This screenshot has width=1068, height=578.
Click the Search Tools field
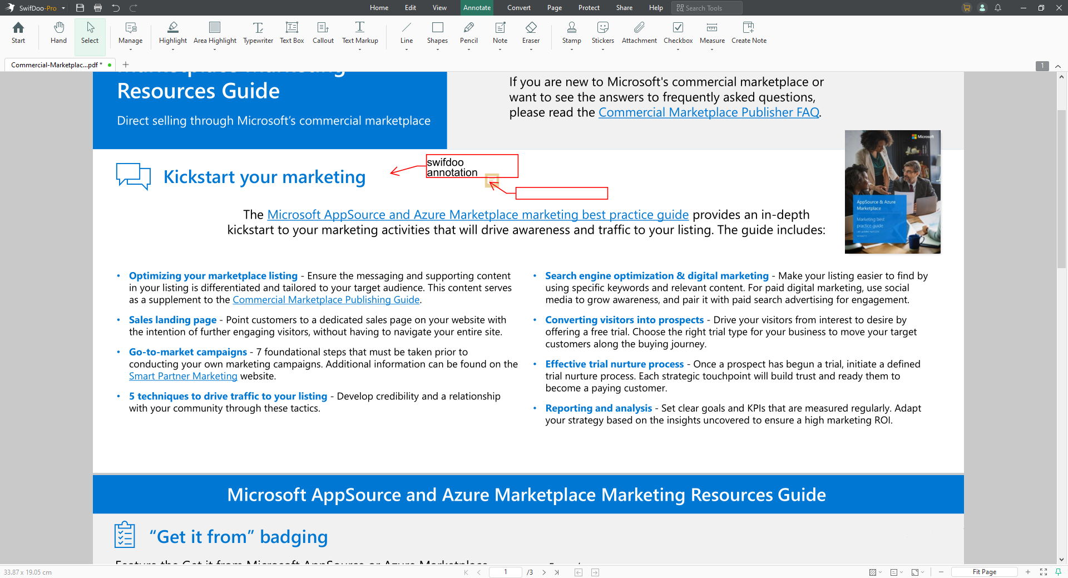point(706,8)
